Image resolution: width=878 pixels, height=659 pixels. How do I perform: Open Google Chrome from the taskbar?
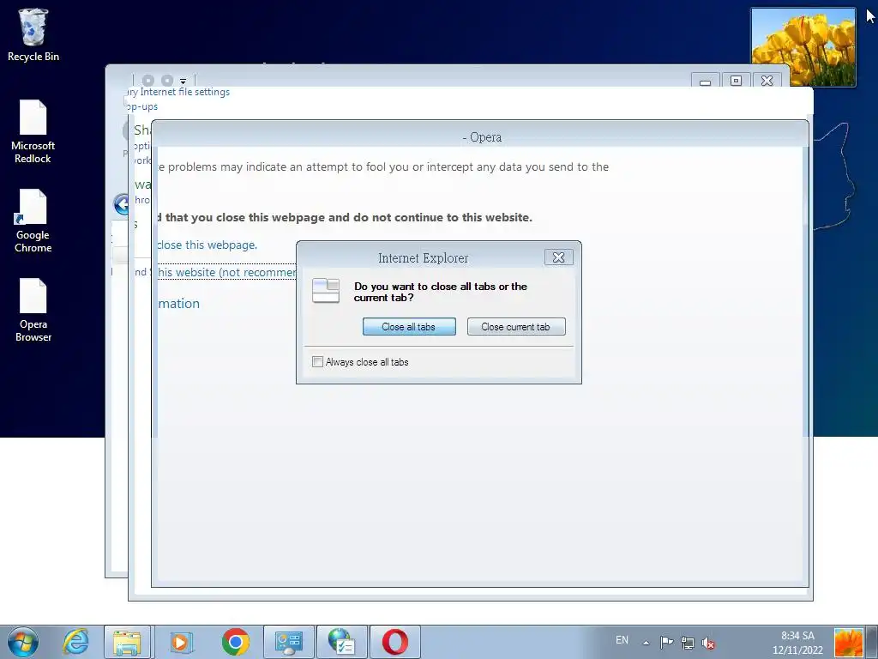235,642
